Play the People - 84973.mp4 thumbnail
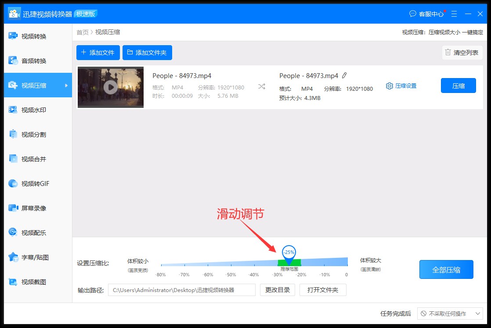Image resolution: width=491 pixels, height=328 pixels. [110, 86]
